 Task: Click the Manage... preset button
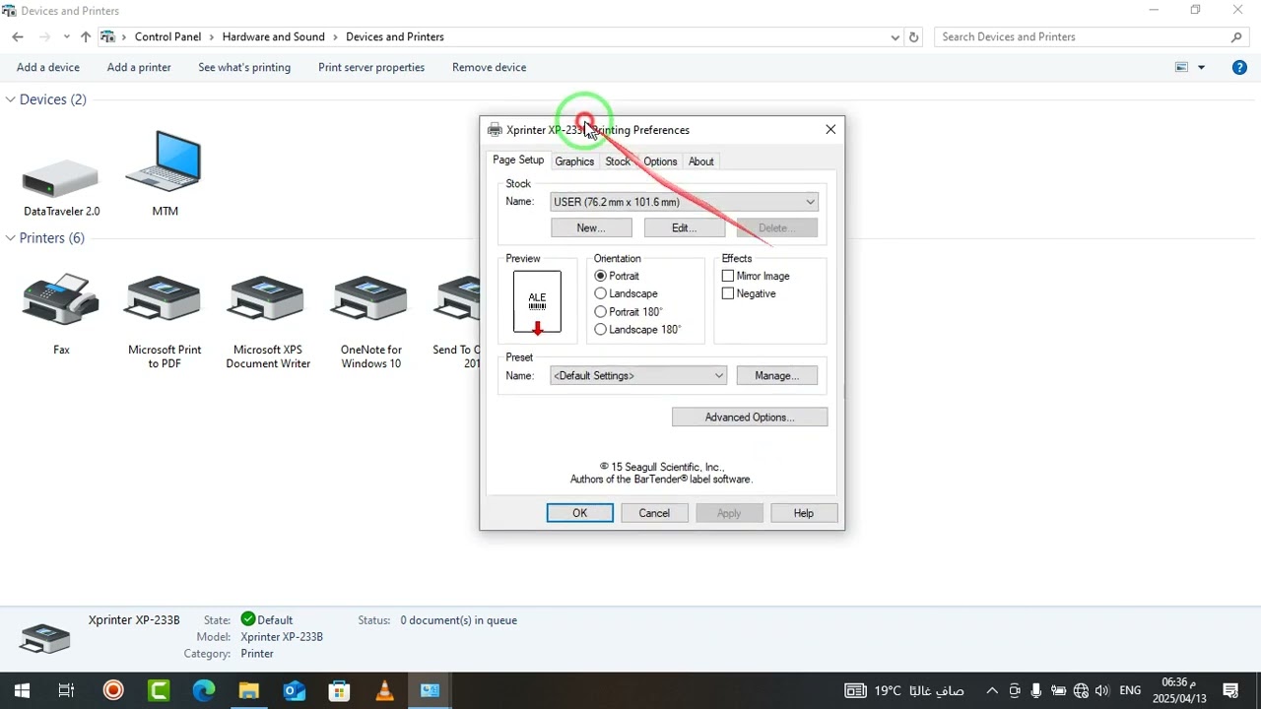pyautogui.click(x=777, y=375)
